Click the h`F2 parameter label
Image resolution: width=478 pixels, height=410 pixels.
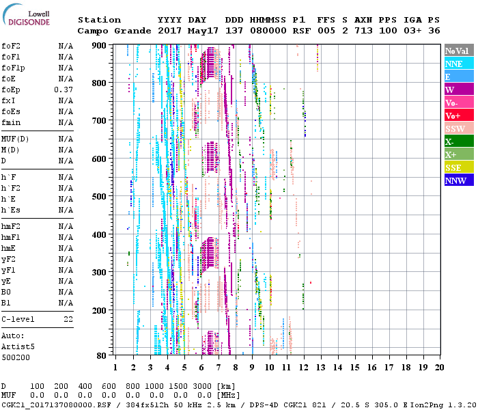11,188
